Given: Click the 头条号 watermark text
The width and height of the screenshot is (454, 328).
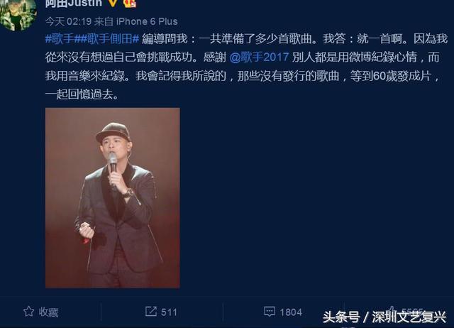Looking at the screenshot, I should [341, 317].
